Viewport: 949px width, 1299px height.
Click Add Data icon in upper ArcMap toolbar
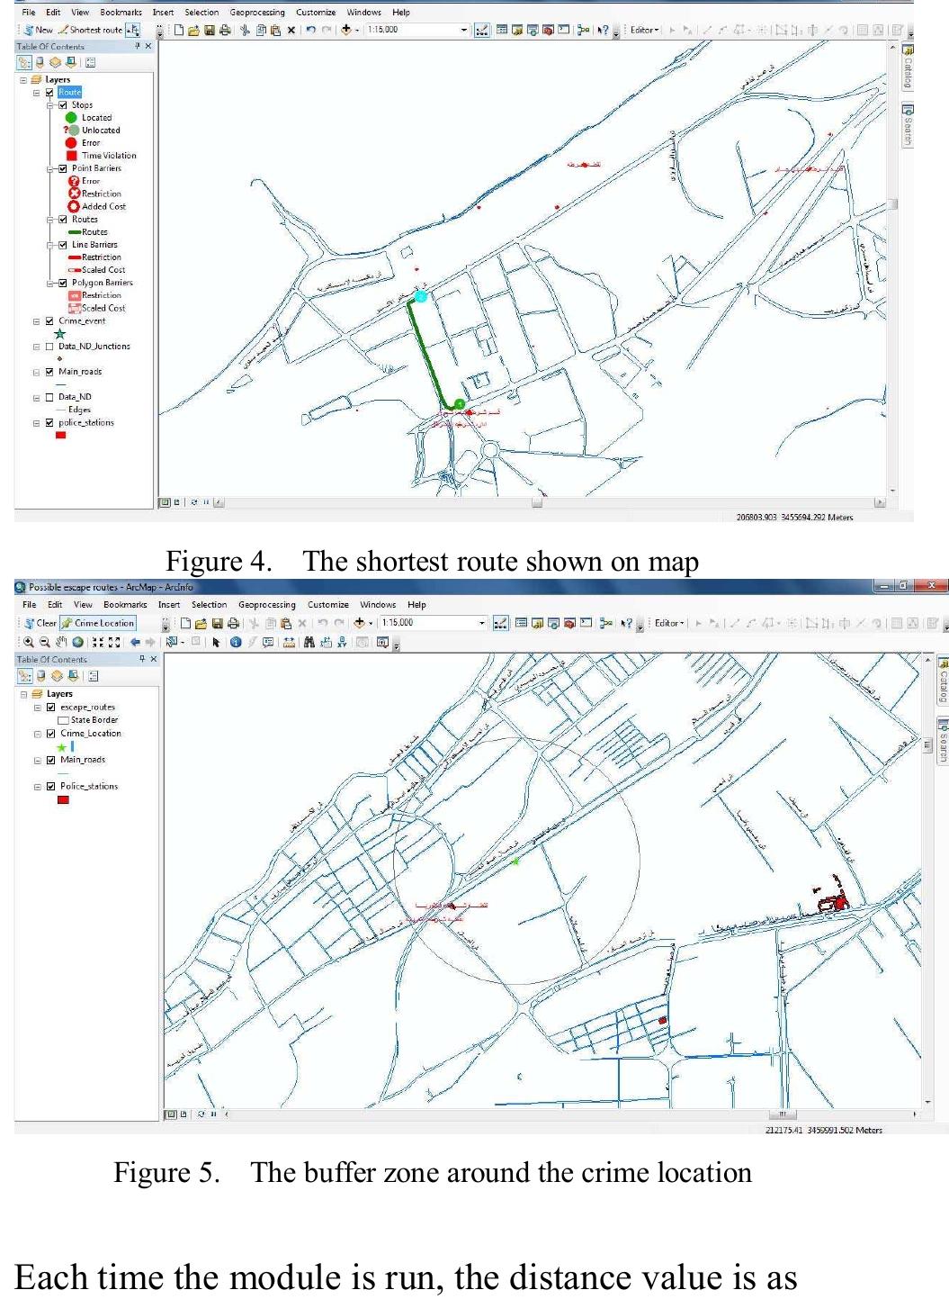[346, 30]
